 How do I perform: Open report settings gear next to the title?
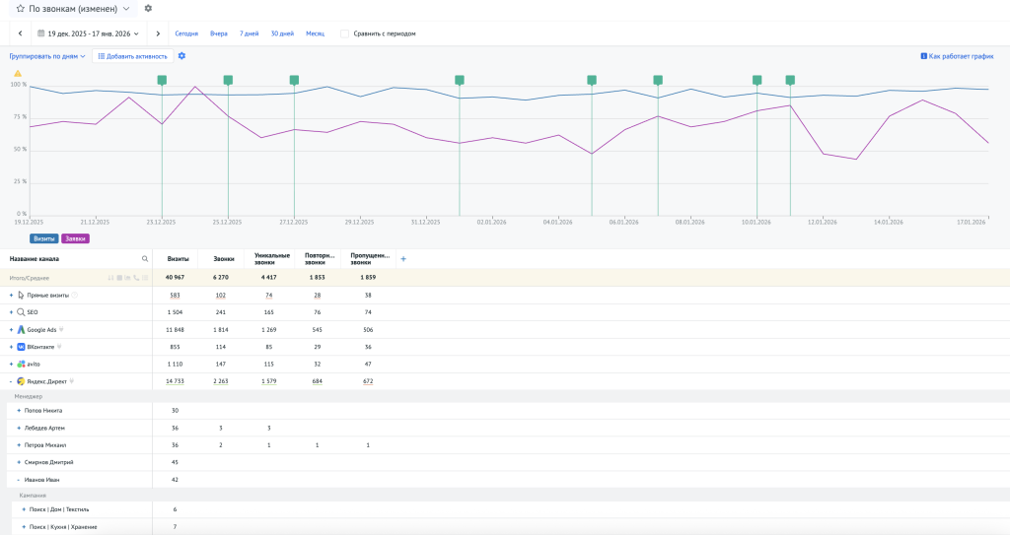pyautogui.click(x=148, y=9)
